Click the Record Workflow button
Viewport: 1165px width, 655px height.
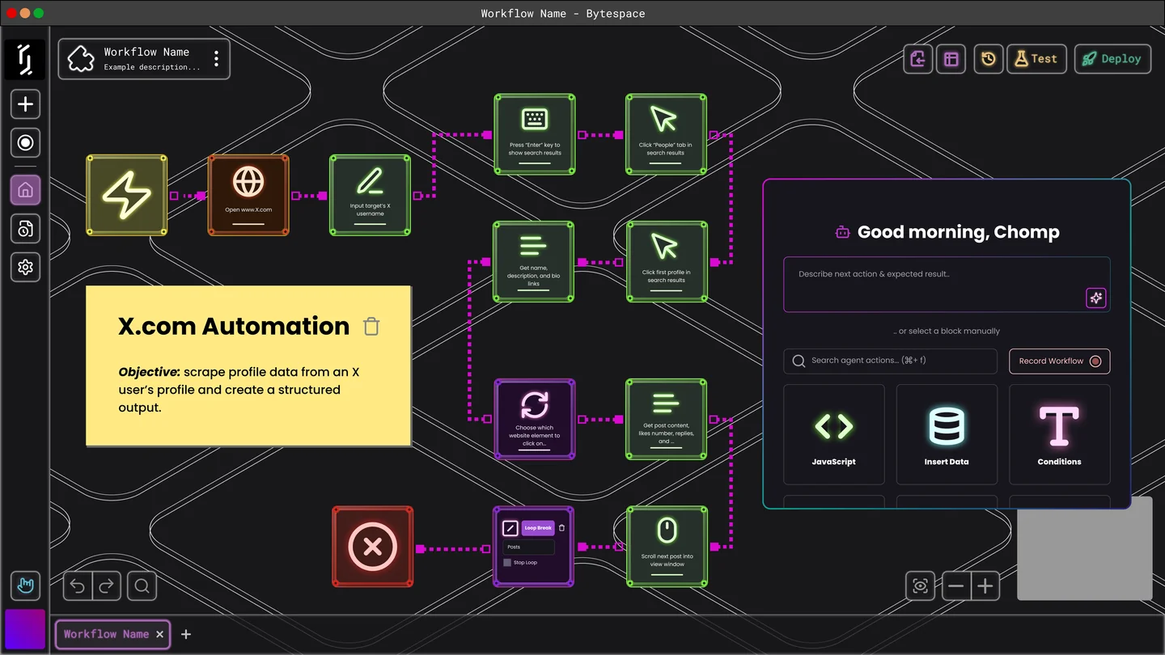point(1060,361)
